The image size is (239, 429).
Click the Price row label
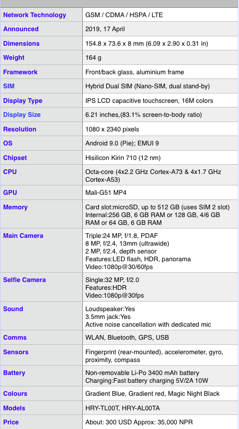(11, 422)
